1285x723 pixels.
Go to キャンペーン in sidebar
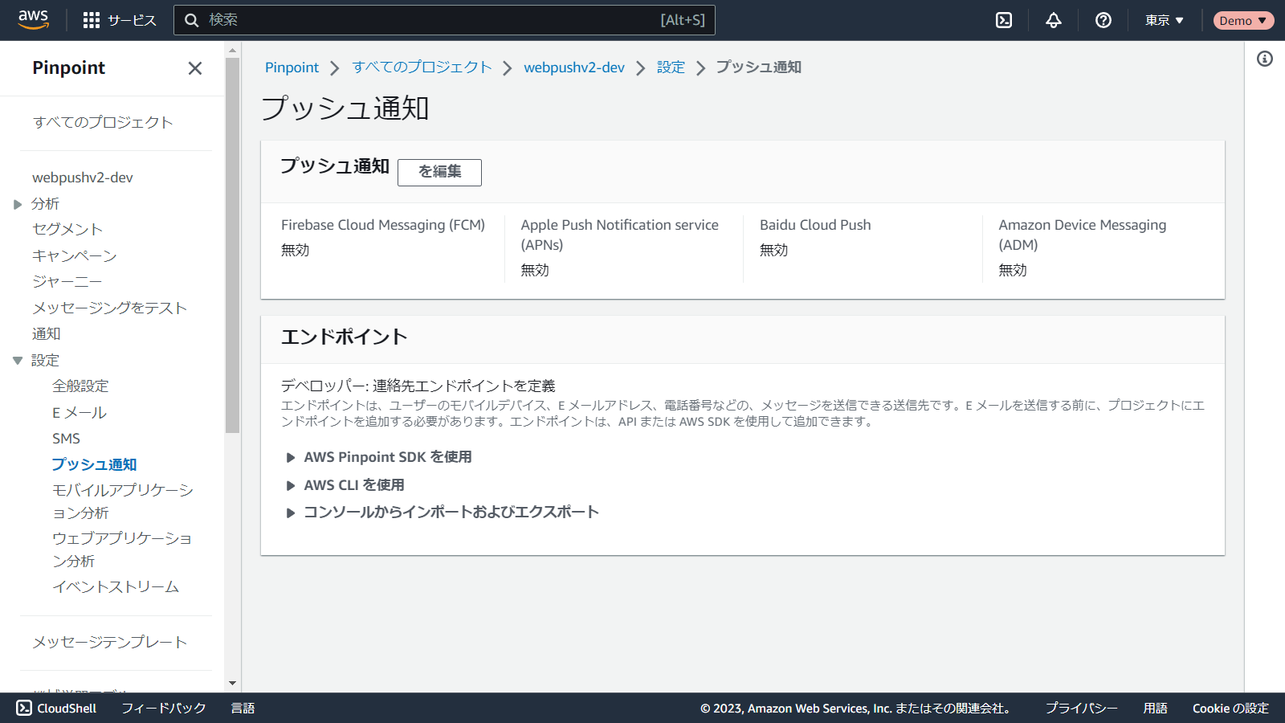[74, 255]
